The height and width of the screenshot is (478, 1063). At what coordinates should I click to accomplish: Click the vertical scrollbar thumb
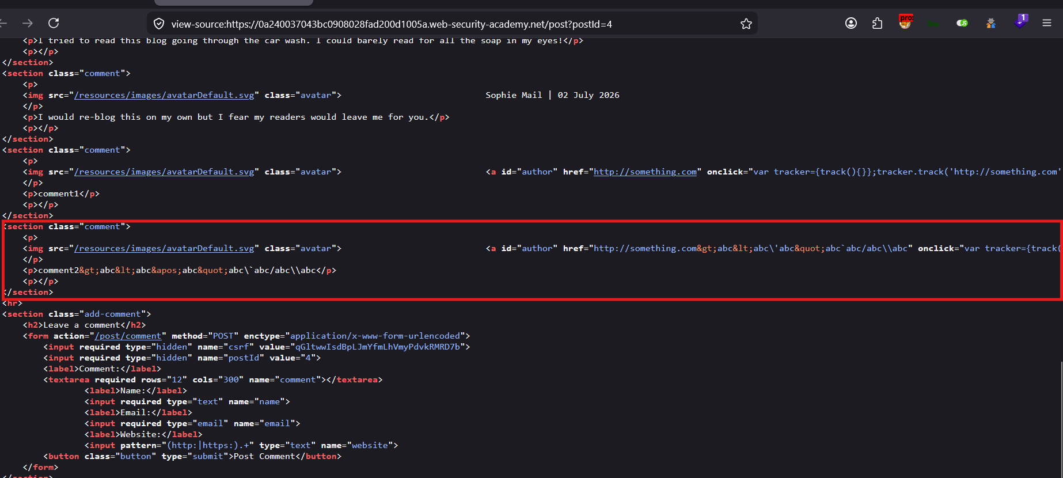click(1061, 419)
